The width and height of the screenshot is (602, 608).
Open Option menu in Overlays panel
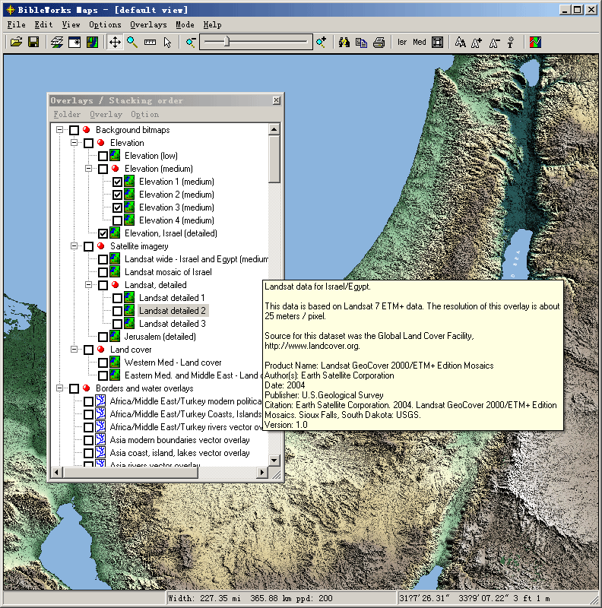pyautogui.click(x=144, y=115)
